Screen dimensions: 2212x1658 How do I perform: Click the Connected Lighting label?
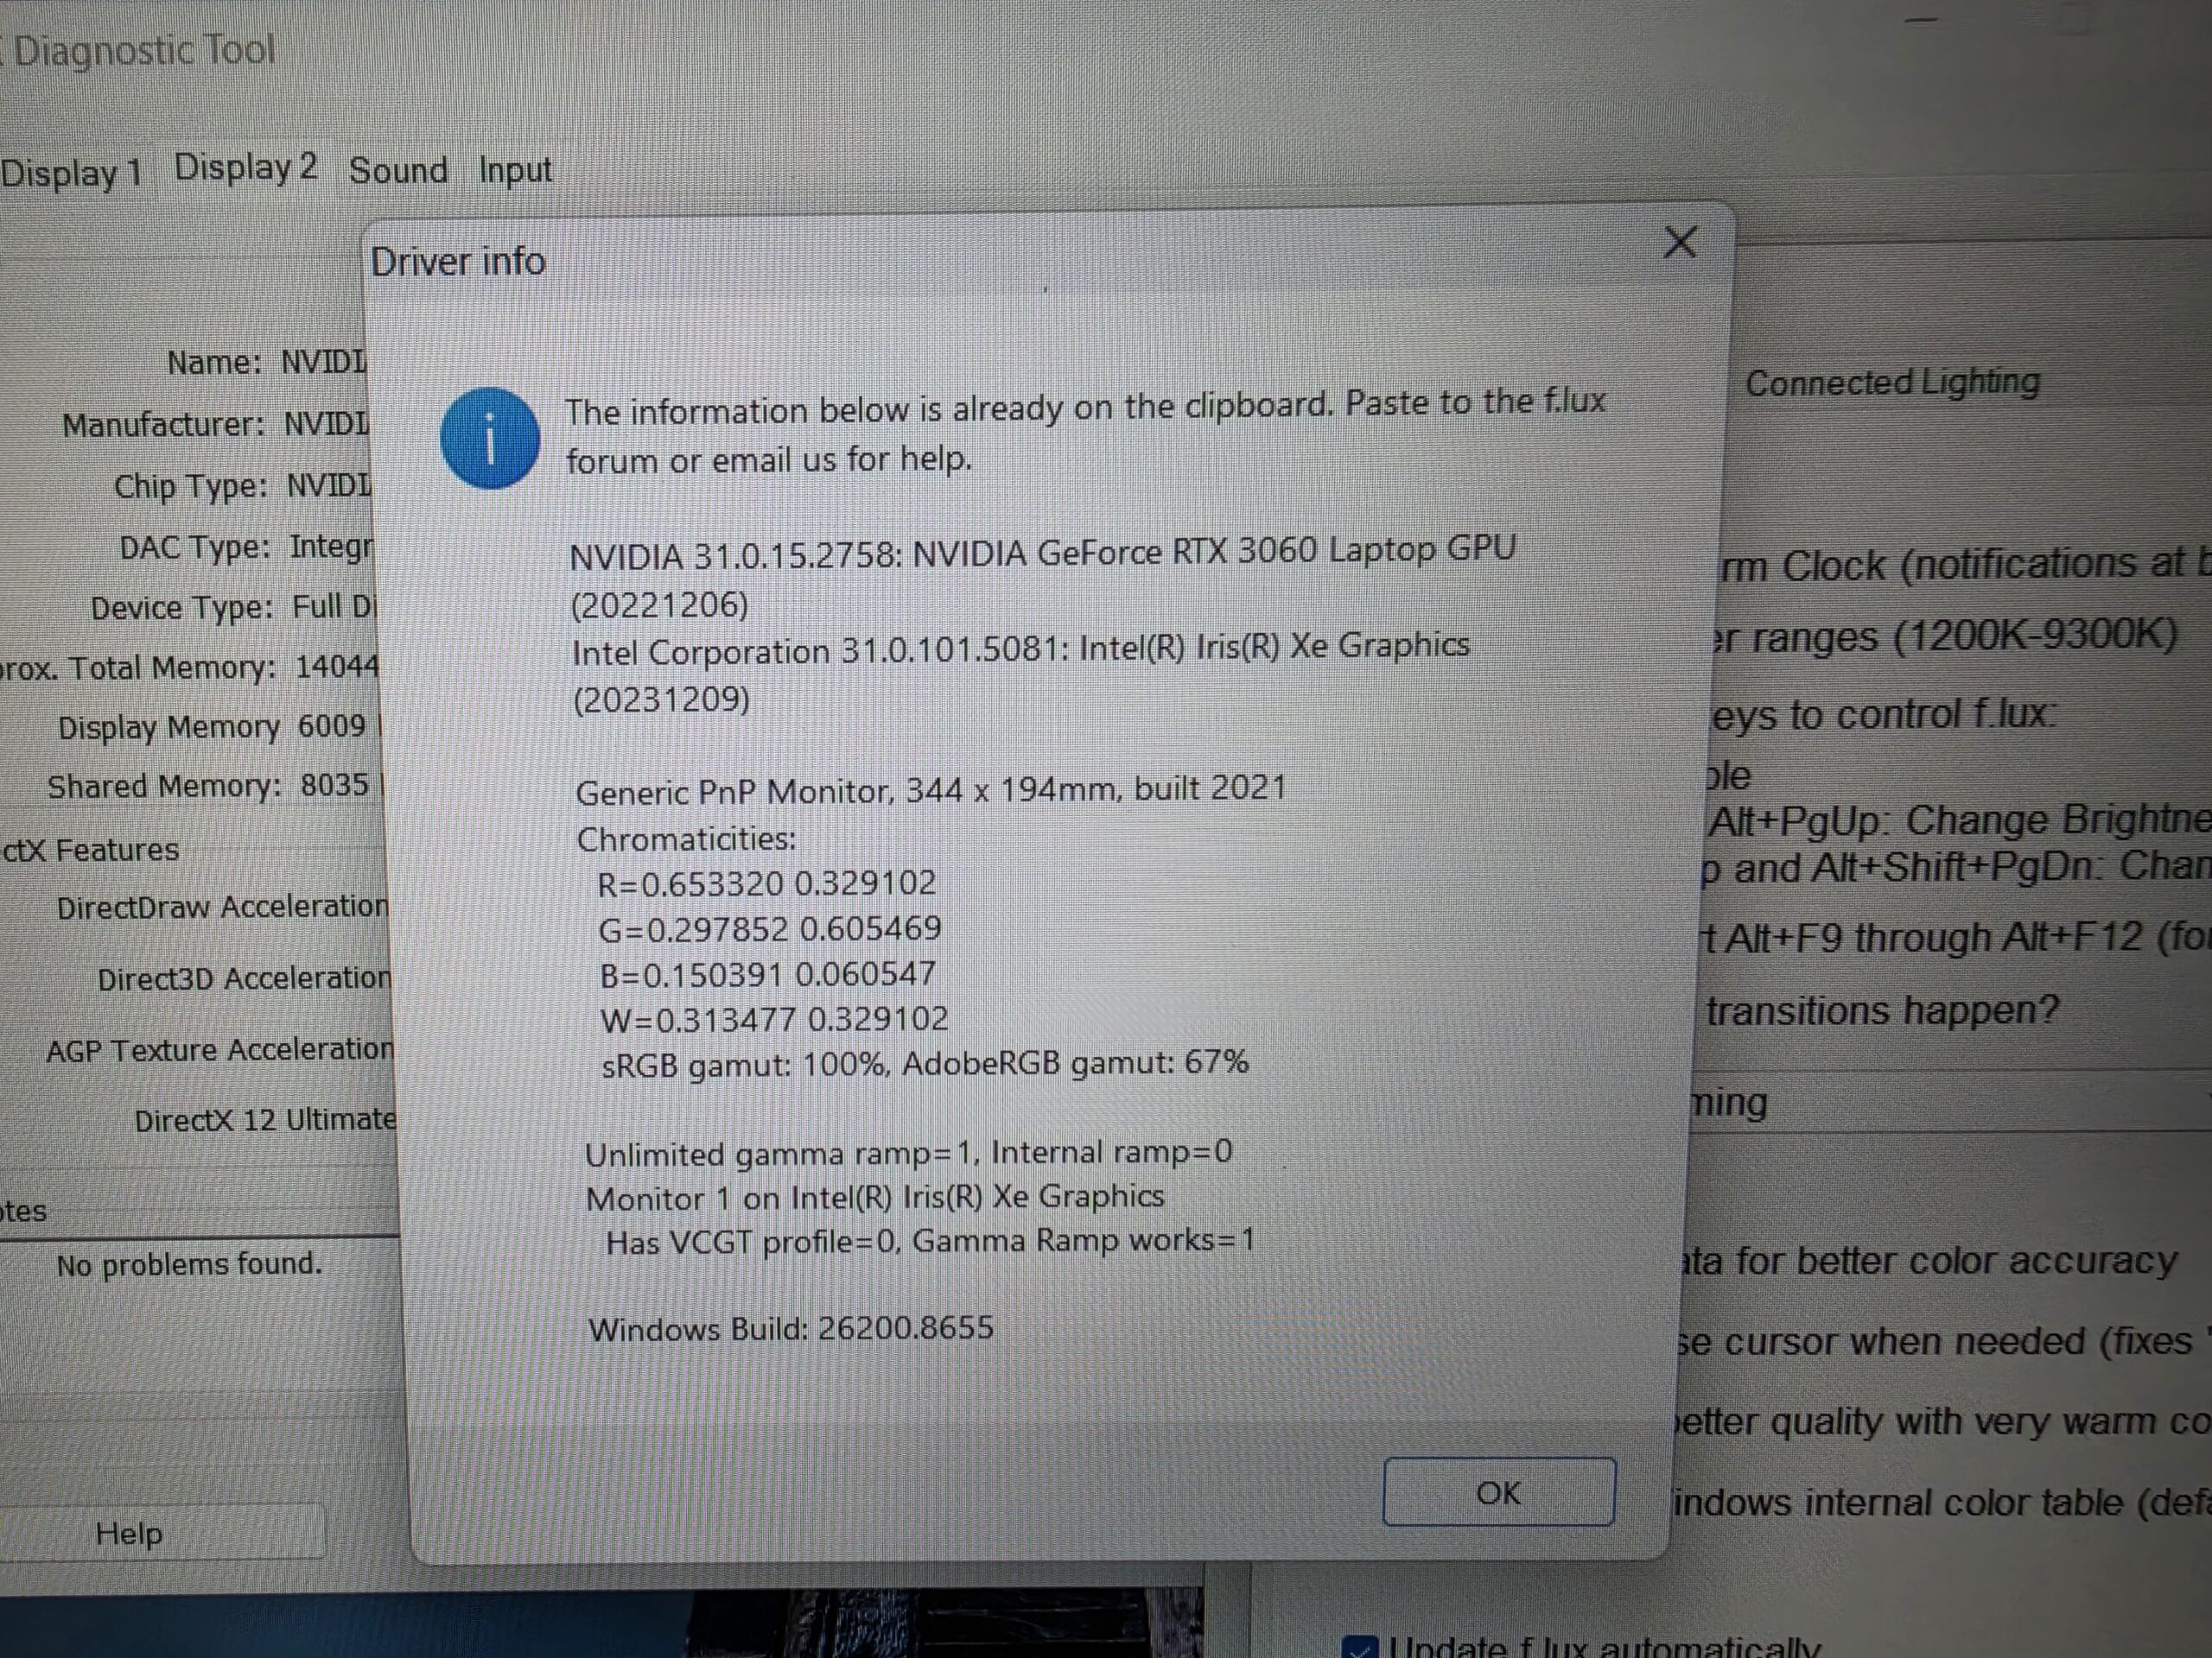click(1892, 382)
